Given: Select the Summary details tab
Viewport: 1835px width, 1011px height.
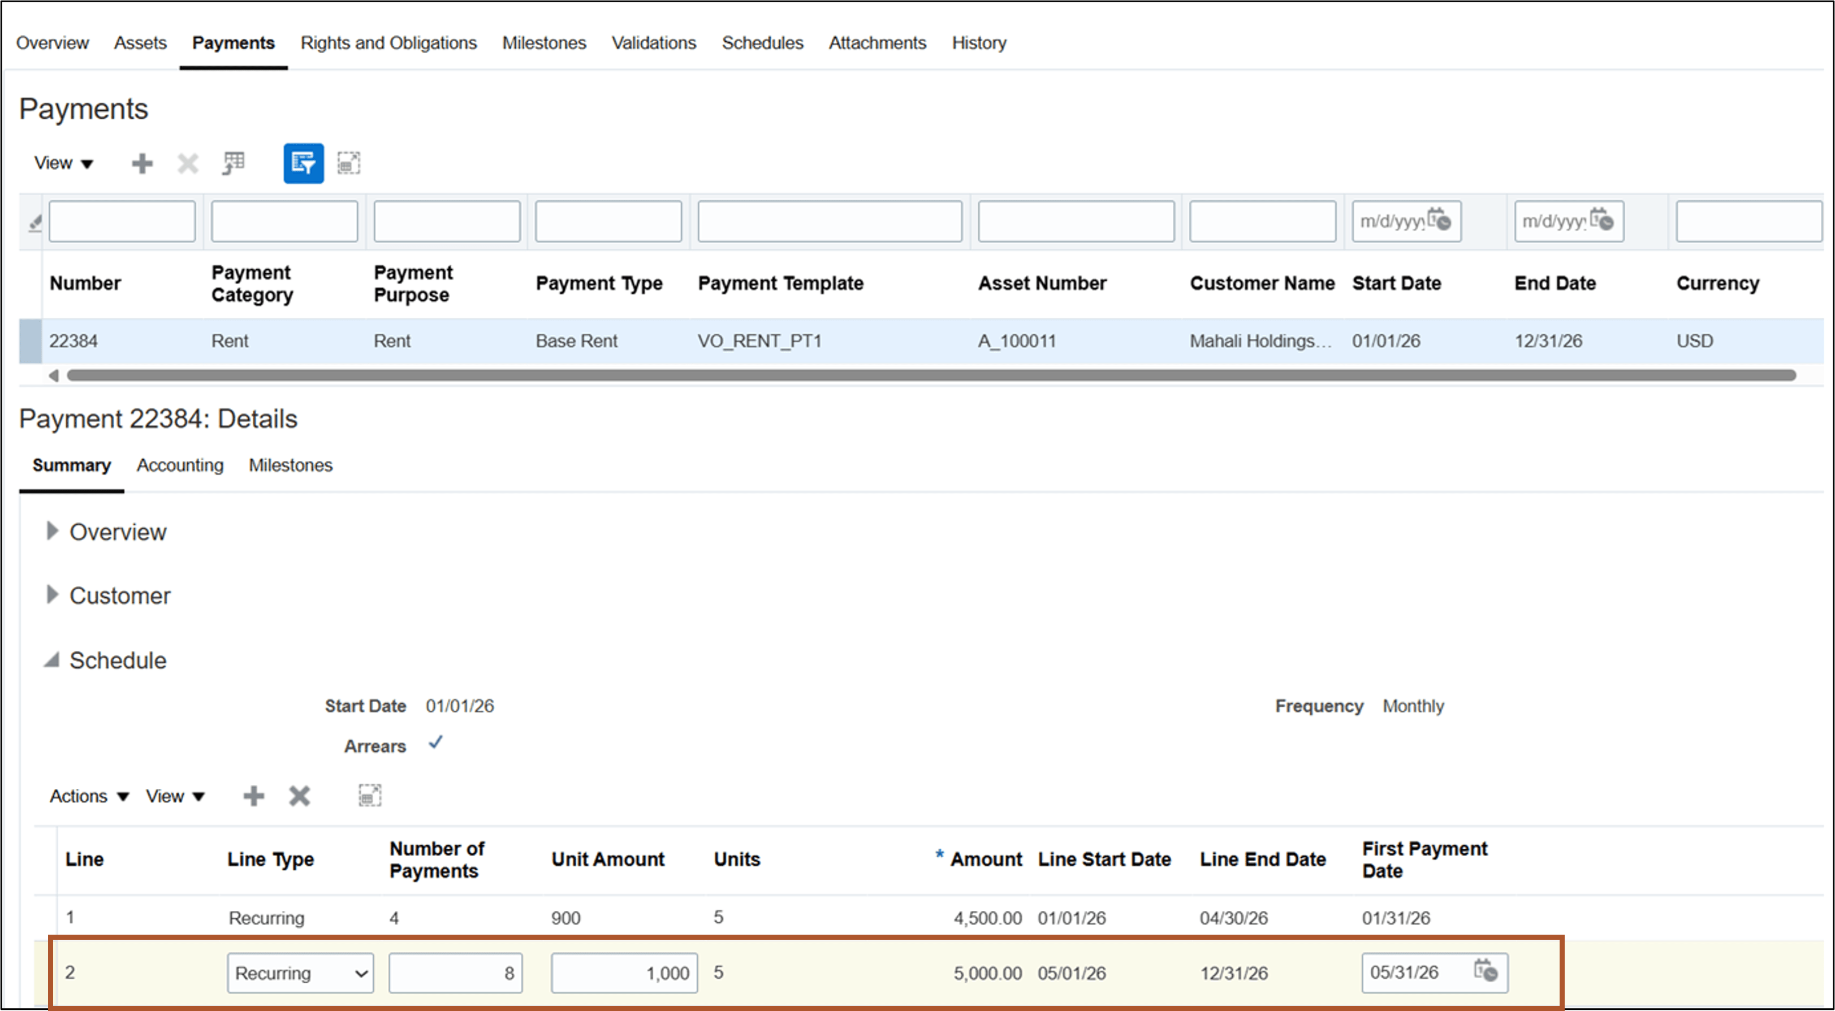Looking at the screenshot, I should (x=71, y=465).
